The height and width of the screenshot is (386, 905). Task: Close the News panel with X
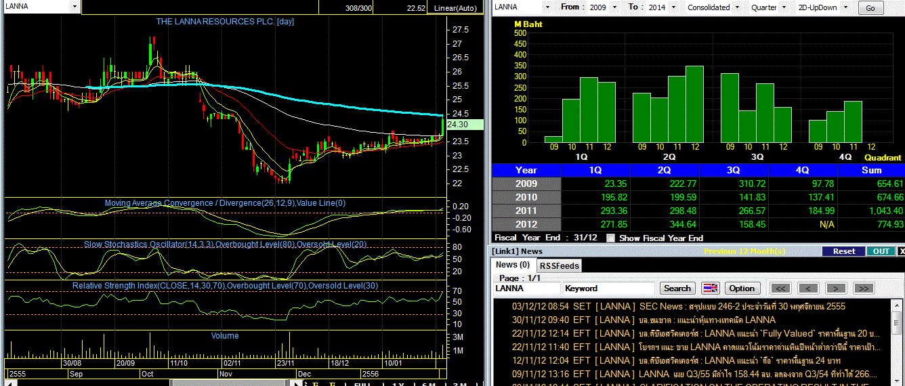pos(901,251)
